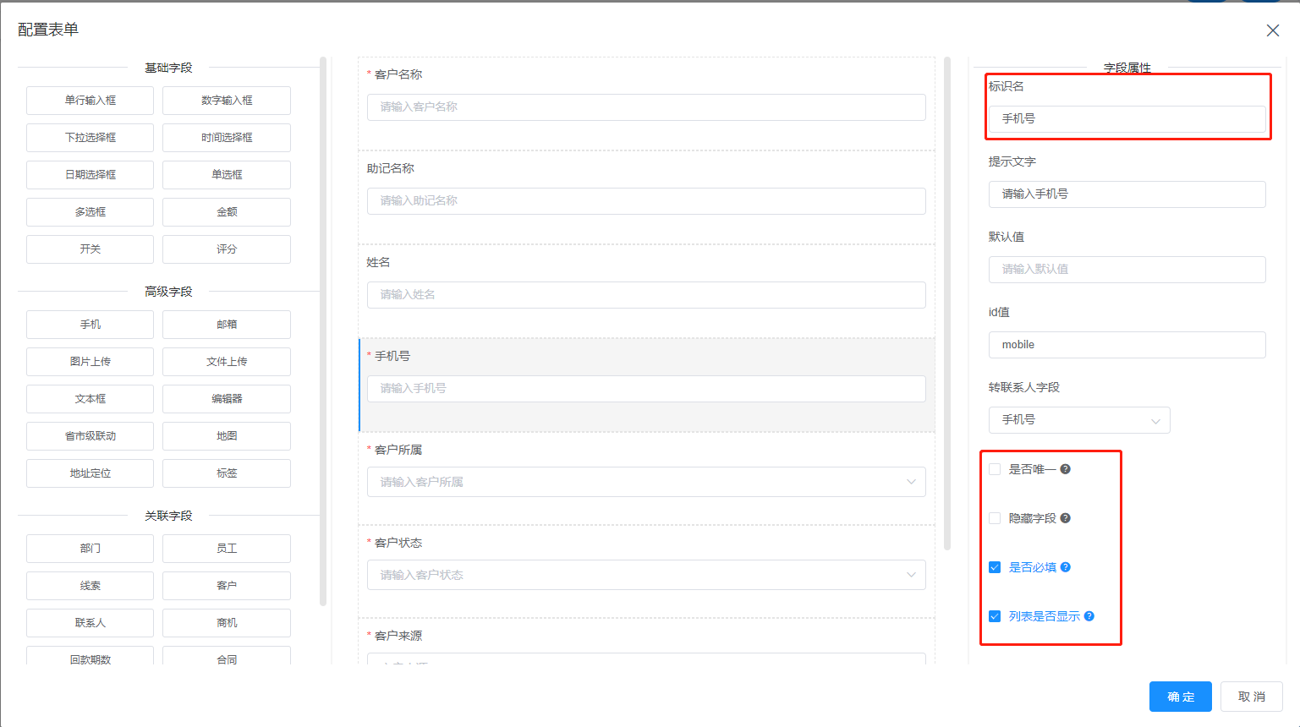The width and height of the screenshot is (1300, 727).
Task: Click help icon next to 是否必填
Action: point(1066,567)
